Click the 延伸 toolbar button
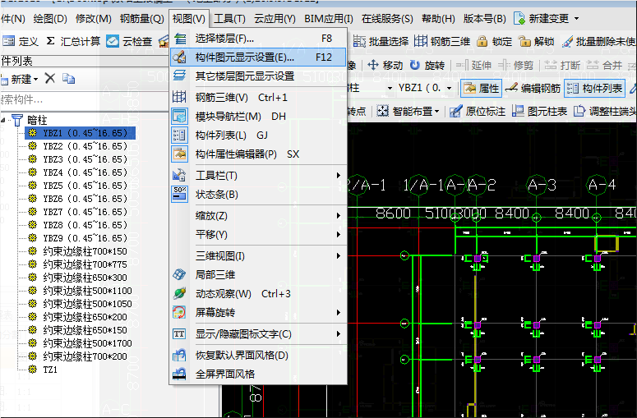Viewport: 637px width, 418px height. (x=473, y=65)
